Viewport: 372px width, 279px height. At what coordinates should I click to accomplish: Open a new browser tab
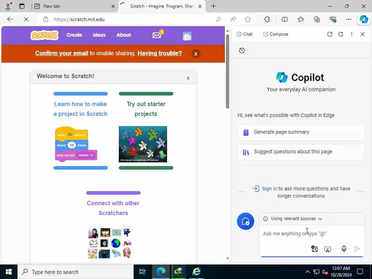point(213,6)
